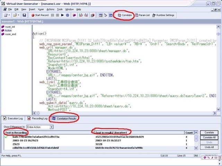Viewport: 222px width, 166px height.
Task: Open the Actions menu
Action: (x=50, y=9)
